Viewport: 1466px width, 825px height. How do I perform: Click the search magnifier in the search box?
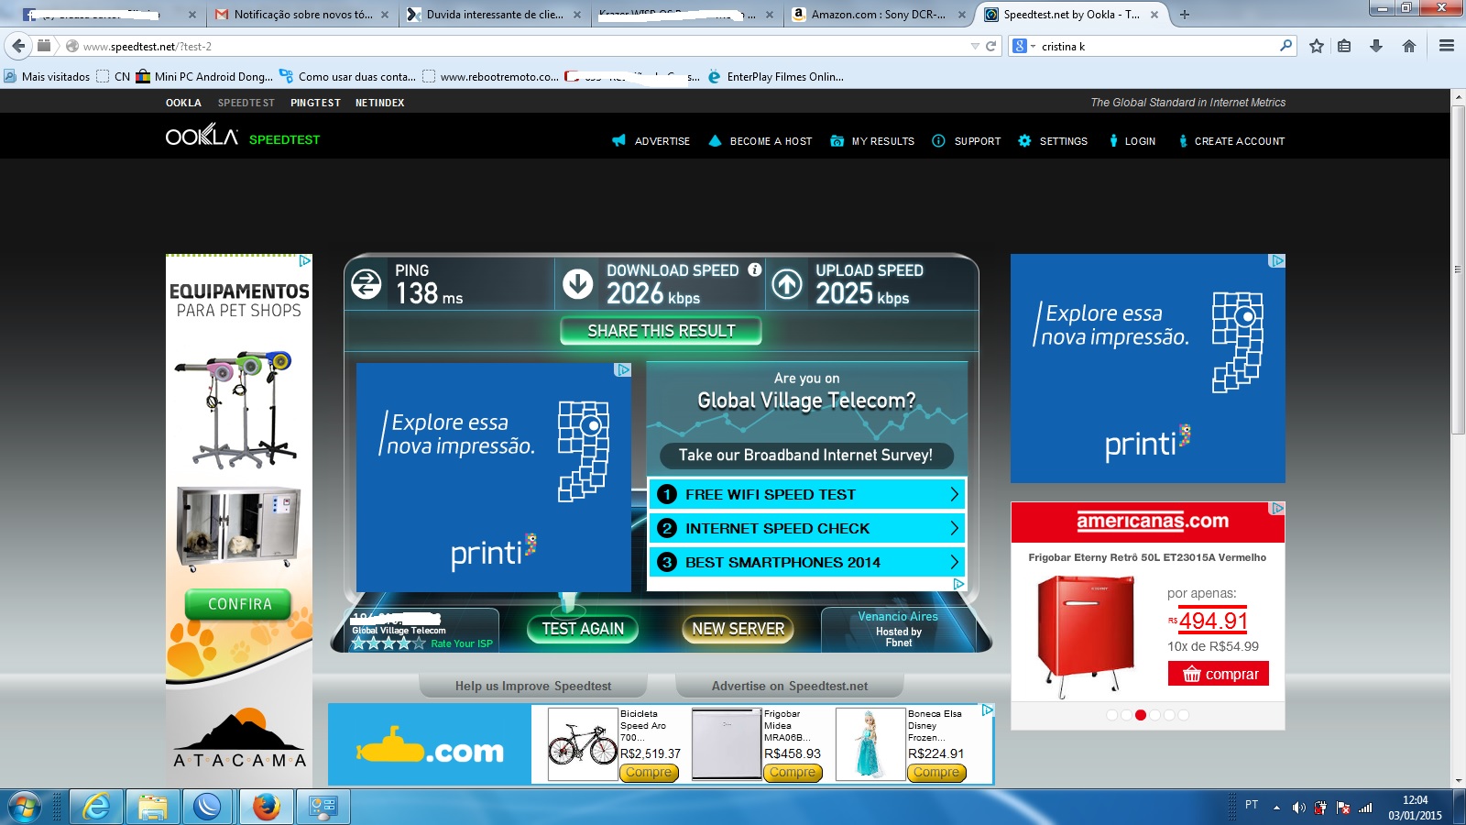click(1285, 46)
